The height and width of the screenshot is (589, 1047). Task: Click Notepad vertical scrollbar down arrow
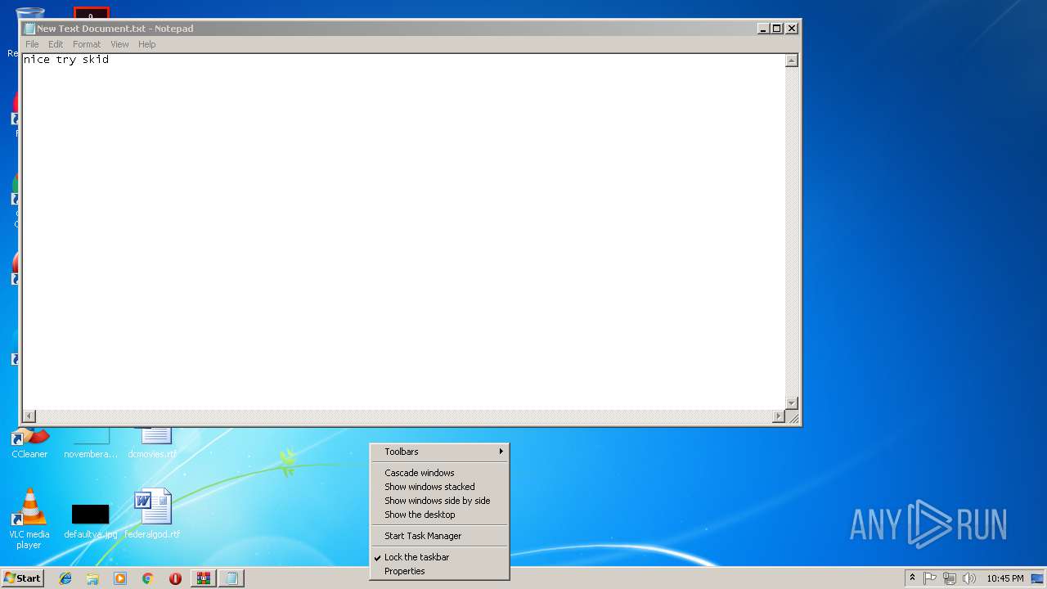click(791, 403)
